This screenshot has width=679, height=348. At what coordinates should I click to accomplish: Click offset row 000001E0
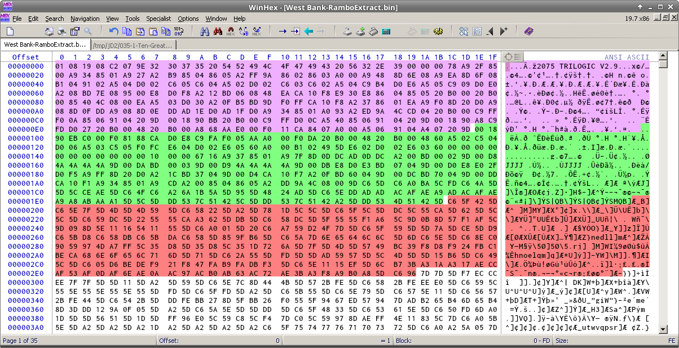click(x=26, y=201)
